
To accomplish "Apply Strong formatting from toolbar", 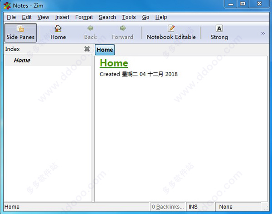I will (x=219, y=33).
